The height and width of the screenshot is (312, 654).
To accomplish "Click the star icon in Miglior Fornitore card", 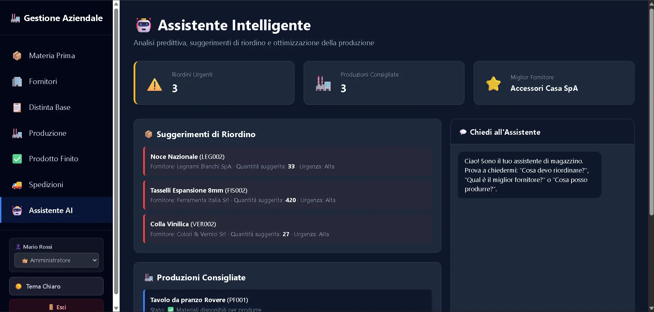I will pyautogui.click(x=493, y=84).
